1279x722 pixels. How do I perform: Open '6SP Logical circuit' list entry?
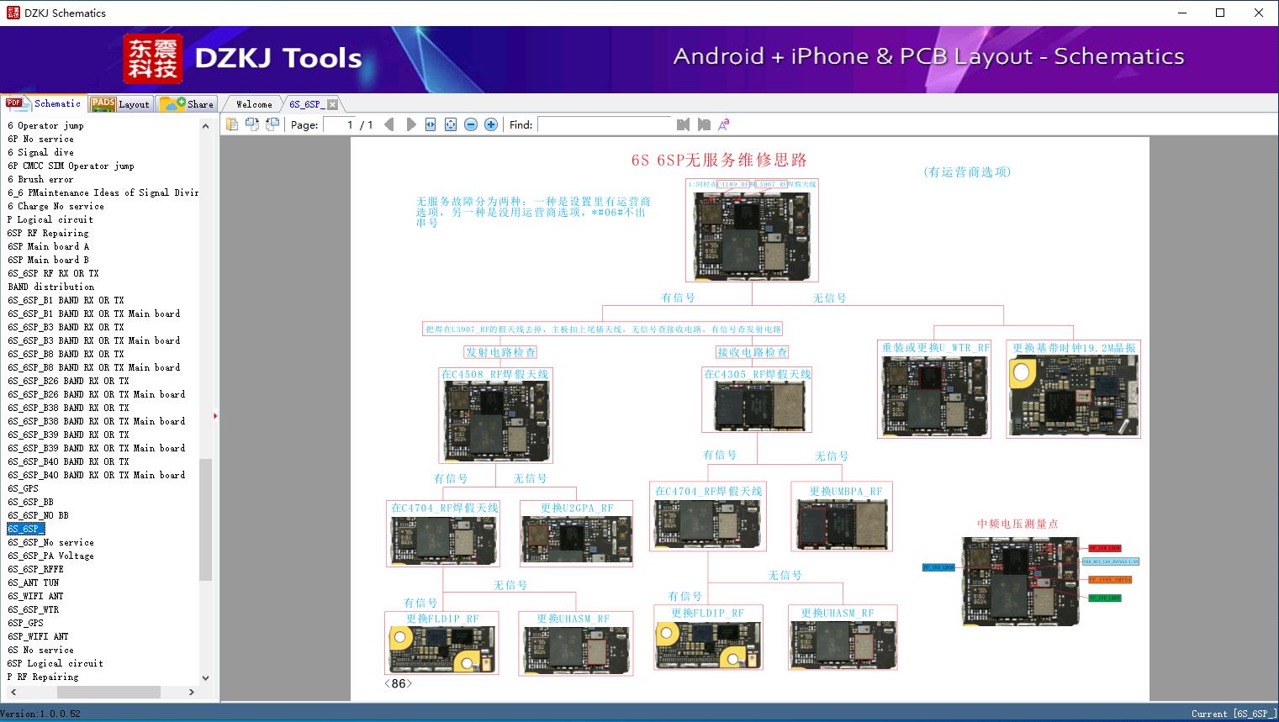coord(55,663)
